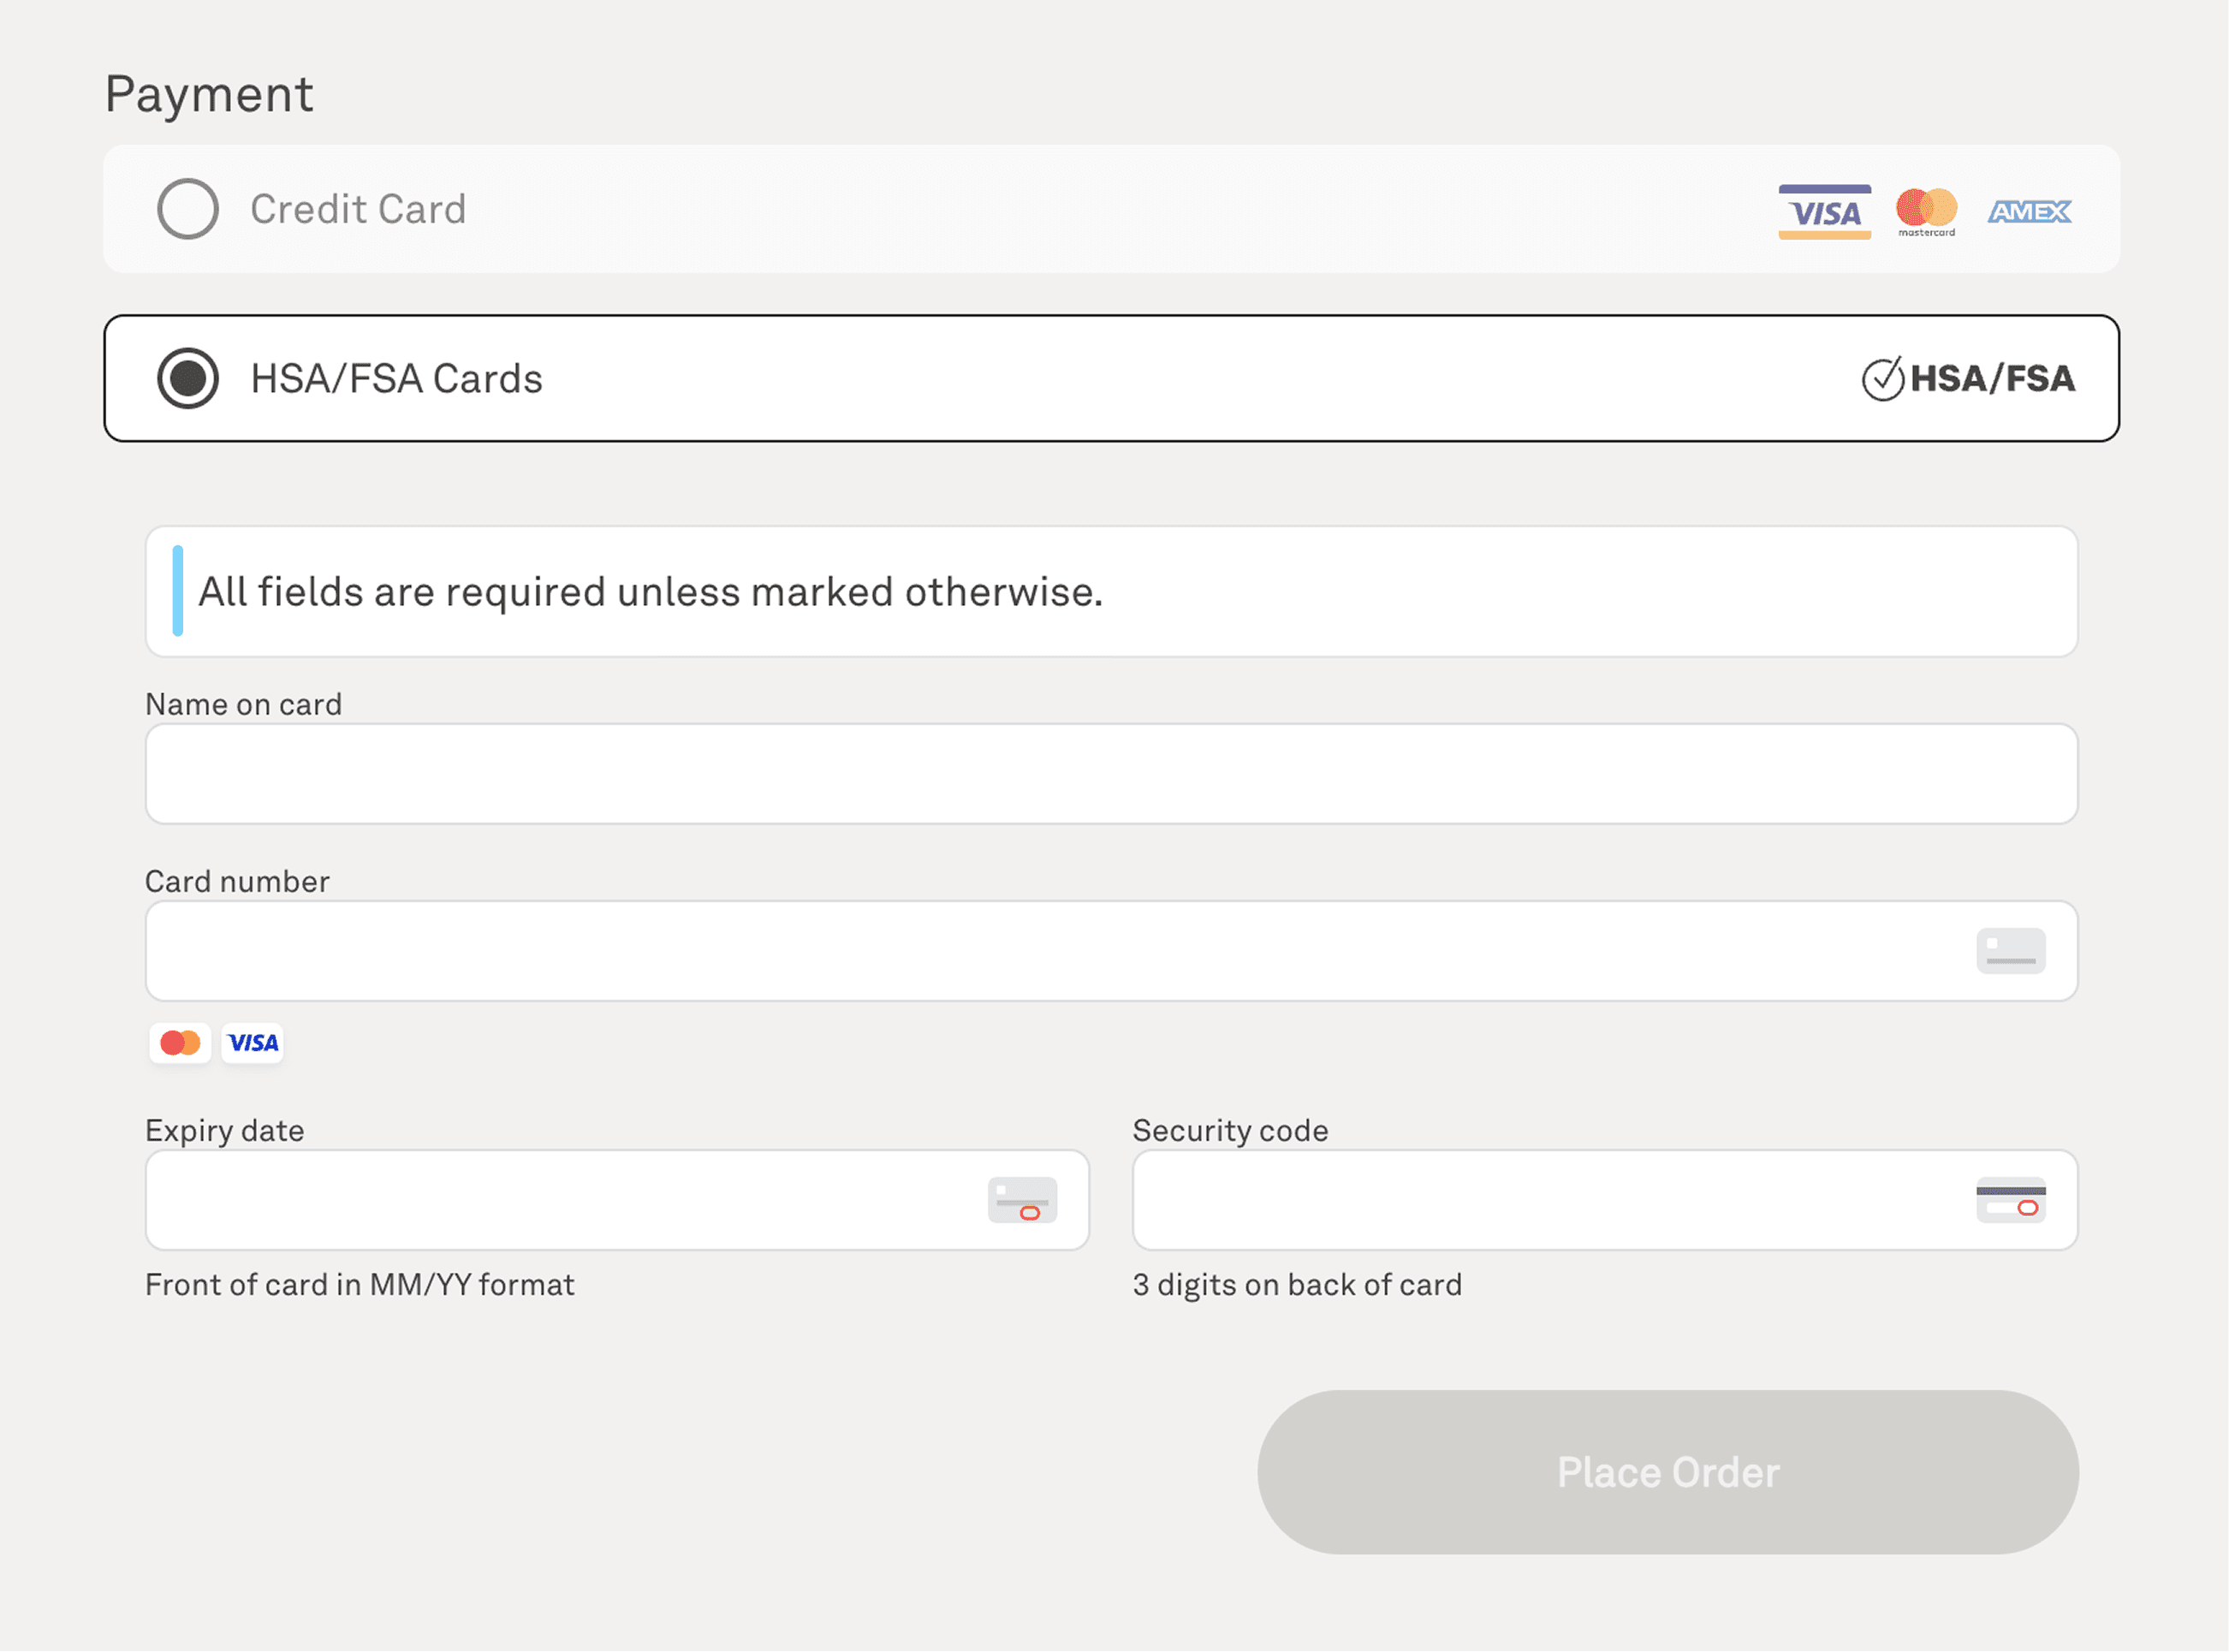Click the 'All fields are required' notice
This screenshot has width=2229, height=1652.
coord(650,592)
